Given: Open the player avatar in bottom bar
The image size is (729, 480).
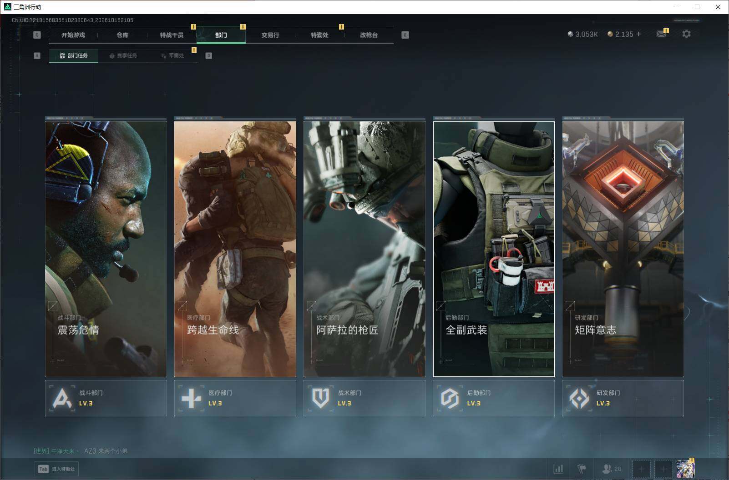Looking at the screenshot, I should 685,469.
